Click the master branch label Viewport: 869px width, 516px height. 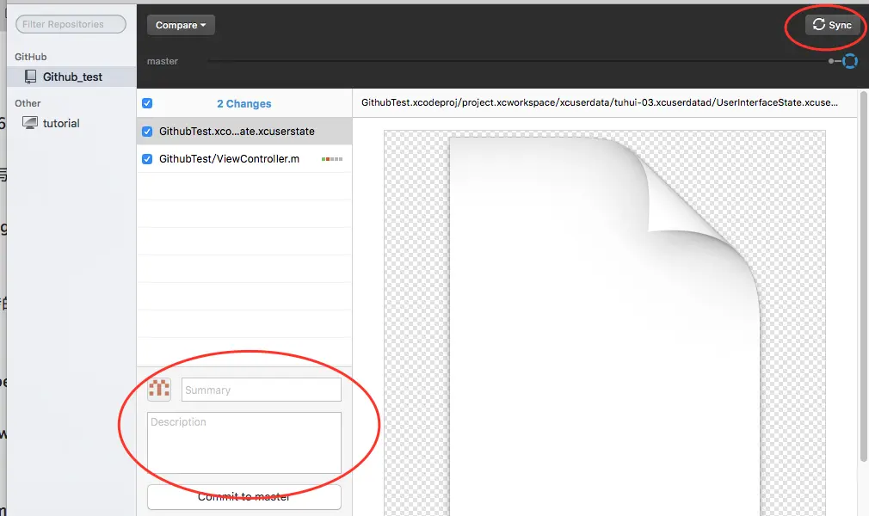(x=163, y=61)
